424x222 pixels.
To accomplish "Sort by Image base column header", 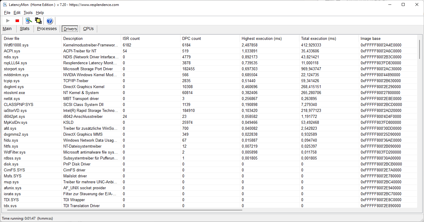I will pos(388,38).
